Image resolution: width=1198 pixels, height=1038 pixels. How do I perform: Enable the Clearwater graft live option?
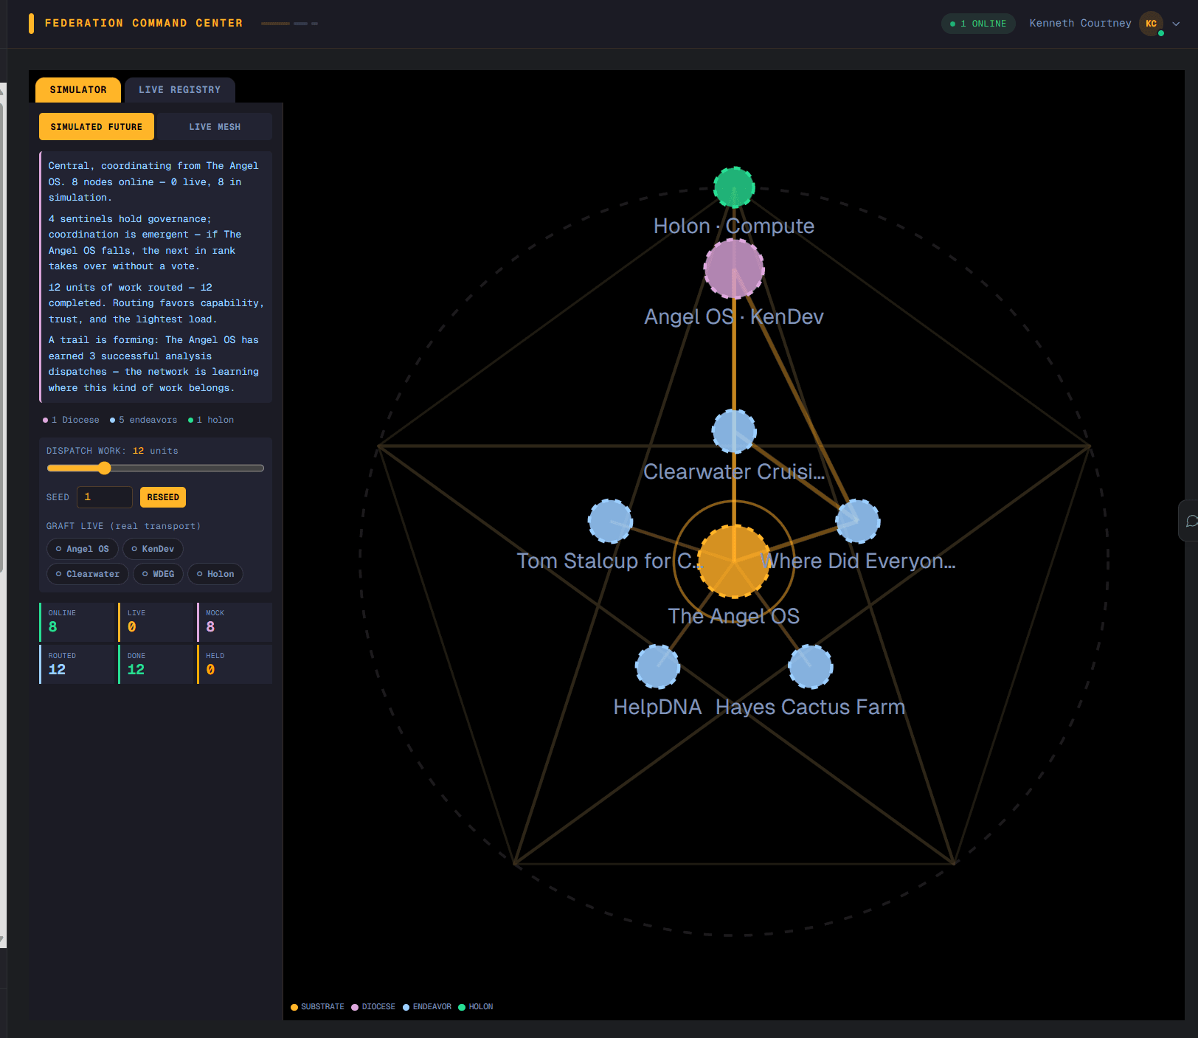coord(88,574)
